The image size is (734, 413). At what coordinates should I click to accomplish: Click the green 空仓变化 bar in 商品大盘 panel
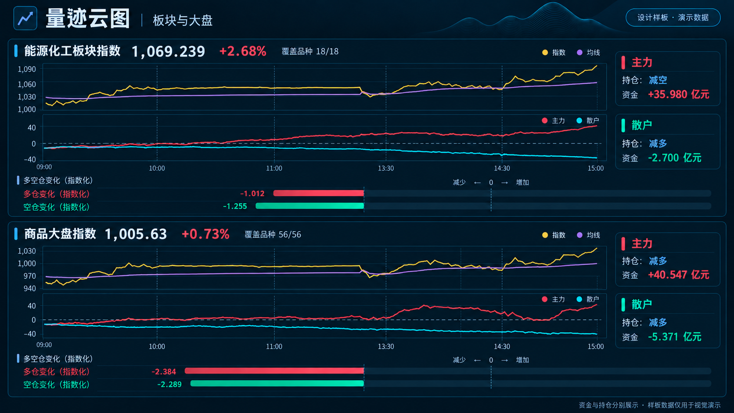point(277,384)
